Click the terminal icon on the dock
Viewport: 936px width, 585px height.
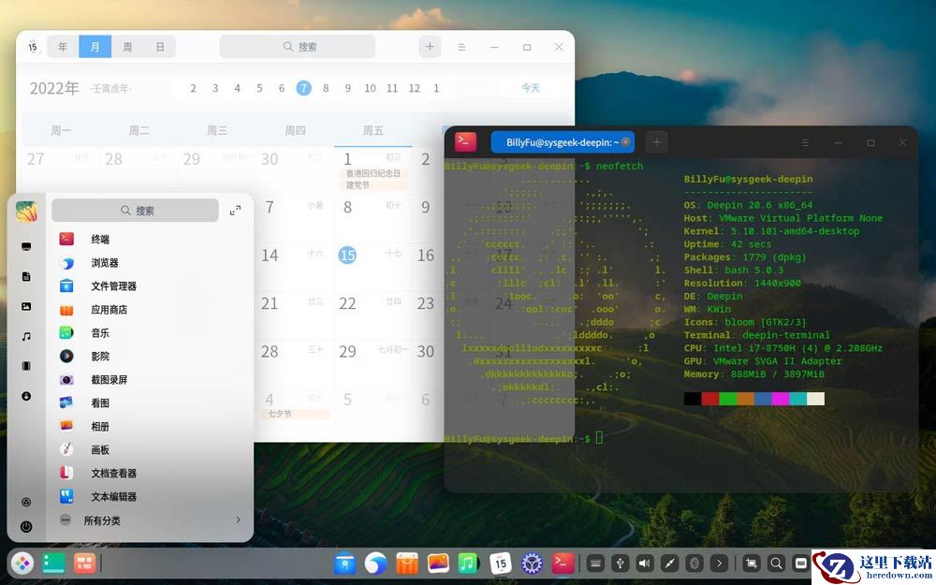tap(563, 563)
